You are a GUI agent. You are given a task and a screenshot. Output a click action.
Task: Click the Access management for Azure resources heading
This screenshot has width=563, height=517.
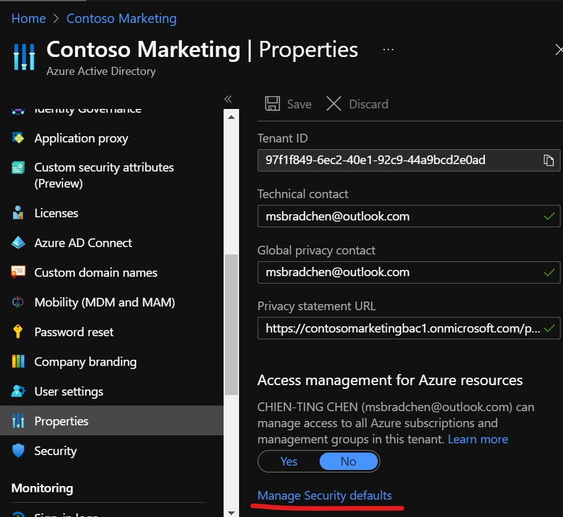click(x=390, y=380)
